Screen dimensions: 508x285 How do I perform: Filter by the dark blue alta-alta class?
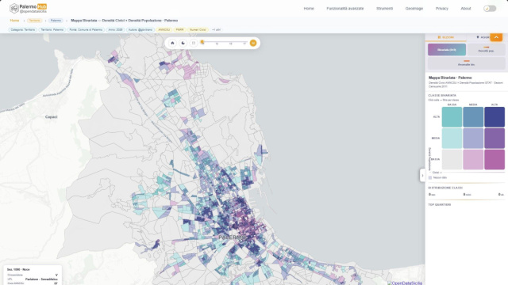coord(495,117)
